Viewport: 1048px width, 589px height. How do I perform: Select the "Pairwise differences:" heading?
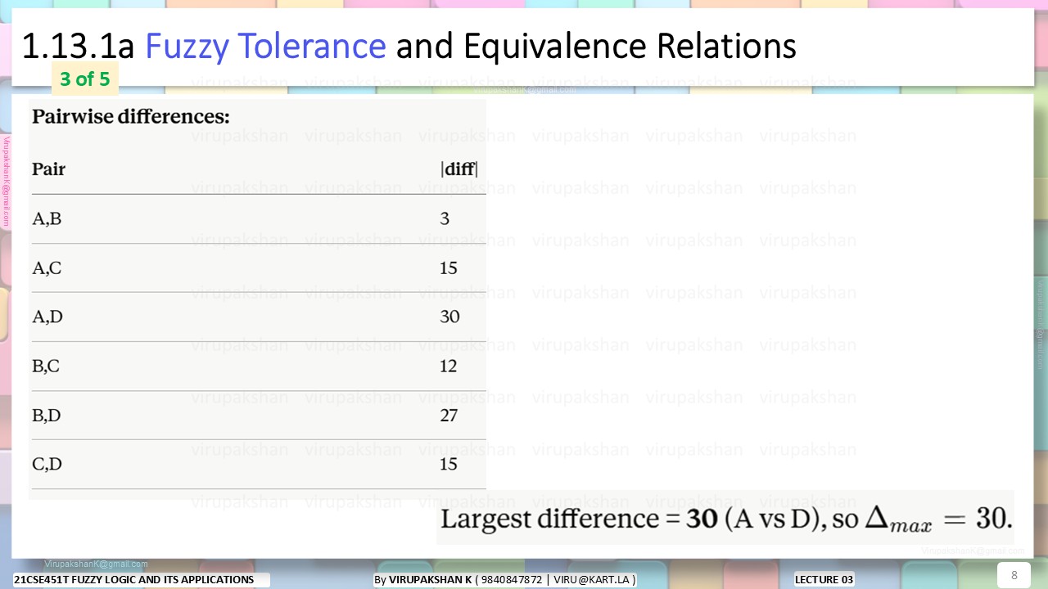(x=131, y=117)
